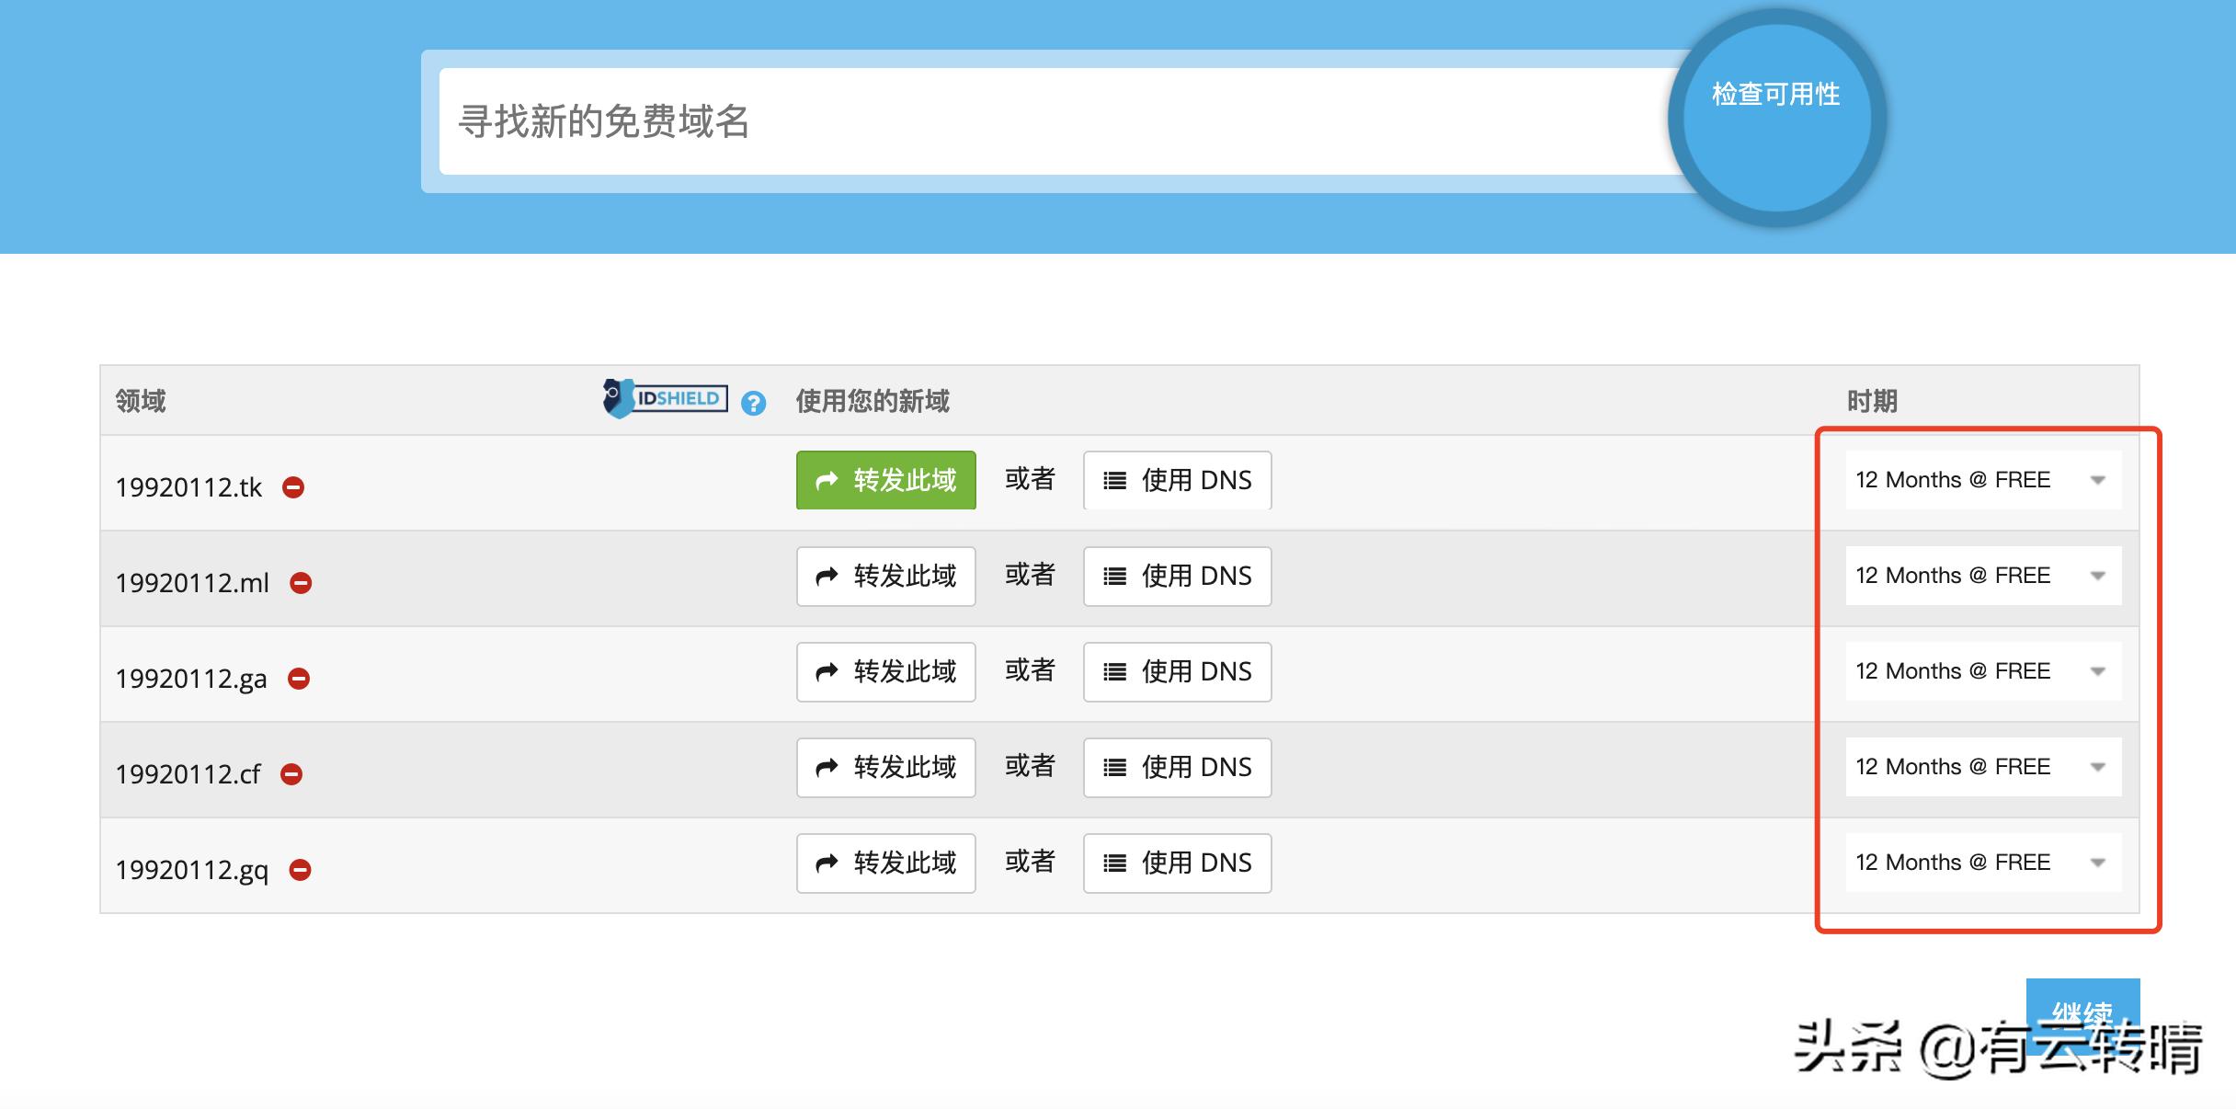
Task: Open period dropdown for 19920112.tk
Action: pos(1982,480)
